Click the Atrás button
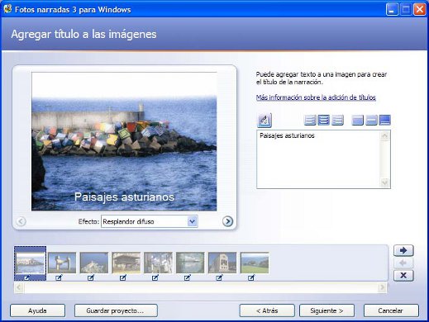 pos(267,310)
